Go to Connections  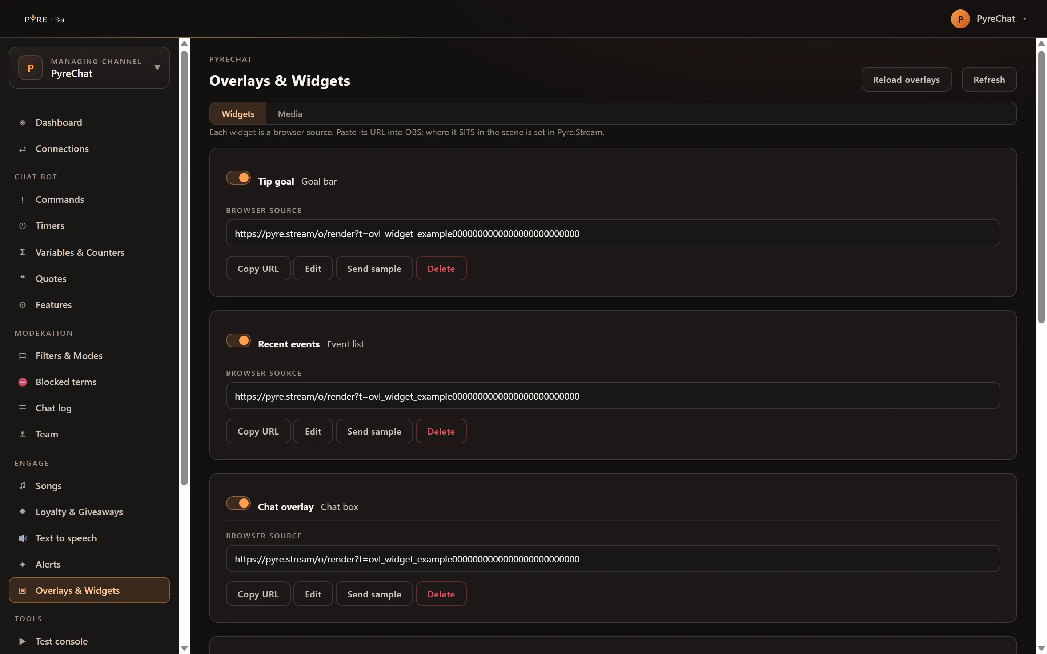[x=89, y=149]
